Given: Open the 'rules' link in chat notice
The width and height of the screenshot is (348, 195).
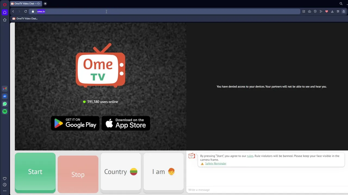Looking at the screenshot, I should pos(250,156).
